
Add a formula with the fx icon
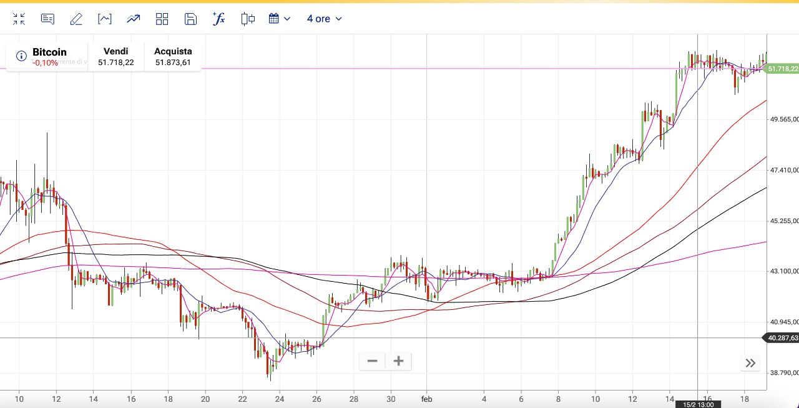[218, 19]
